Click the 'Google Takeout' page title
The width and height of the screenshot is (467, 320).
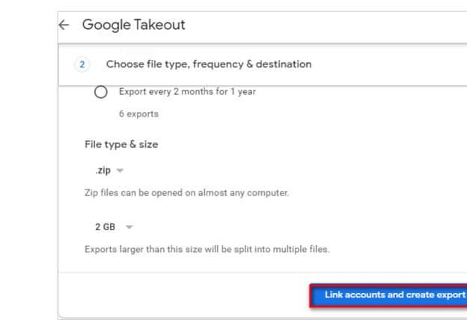[x=133, y=25]
